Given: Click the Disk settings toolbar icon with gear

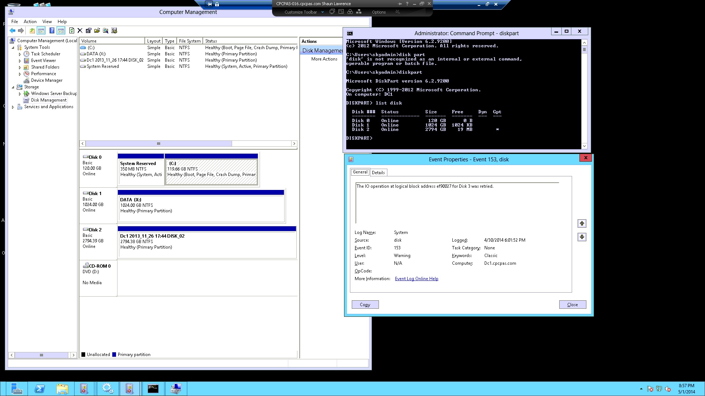Looking at the screenshot, I should pyautogui.click(x=114, y=31).
